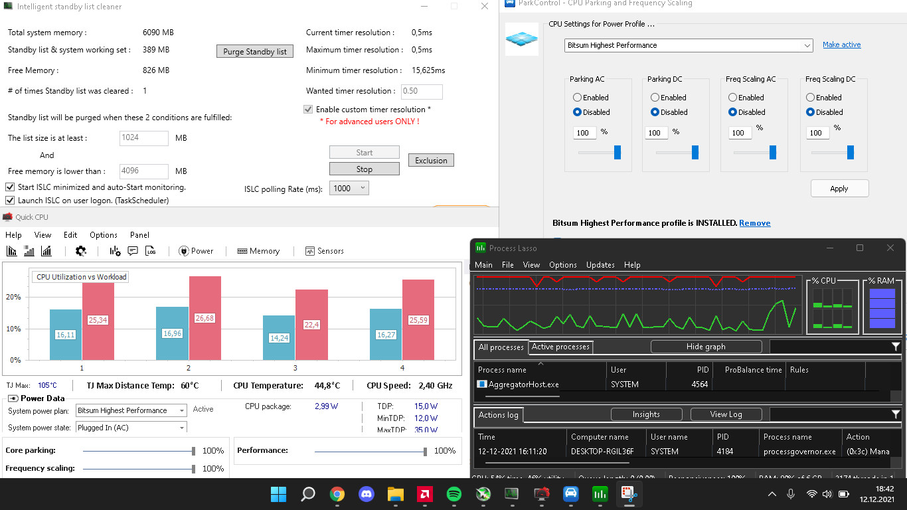The width and height of the screenshot is (907, 510).
Task: Toggle Start ISLC minimized and auto-Start monitoring
Action: pos(10,187)
